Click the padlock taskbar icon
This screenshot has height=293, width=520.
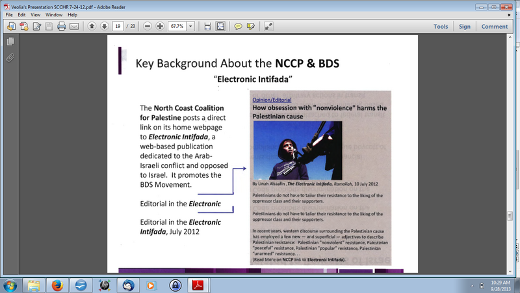tap(175, 285)
